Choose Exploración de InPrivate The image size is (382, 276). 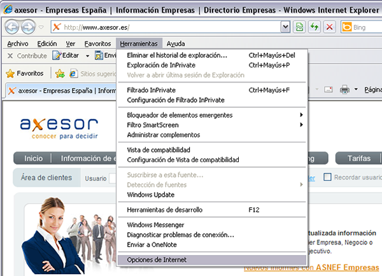point(212,66)
